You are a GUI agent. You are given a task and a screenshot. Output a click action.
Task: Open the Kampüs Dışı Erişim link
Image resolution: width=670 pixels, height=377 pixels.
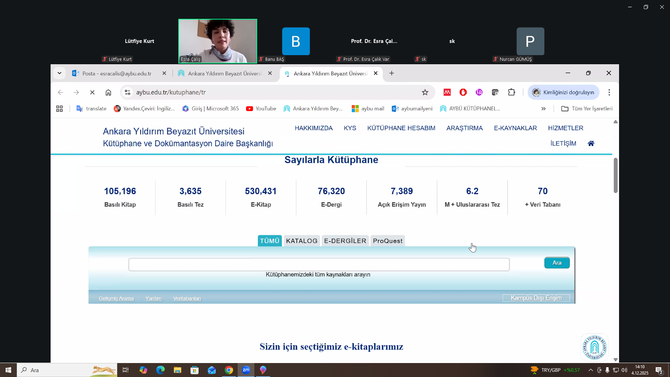pos(536,298)
